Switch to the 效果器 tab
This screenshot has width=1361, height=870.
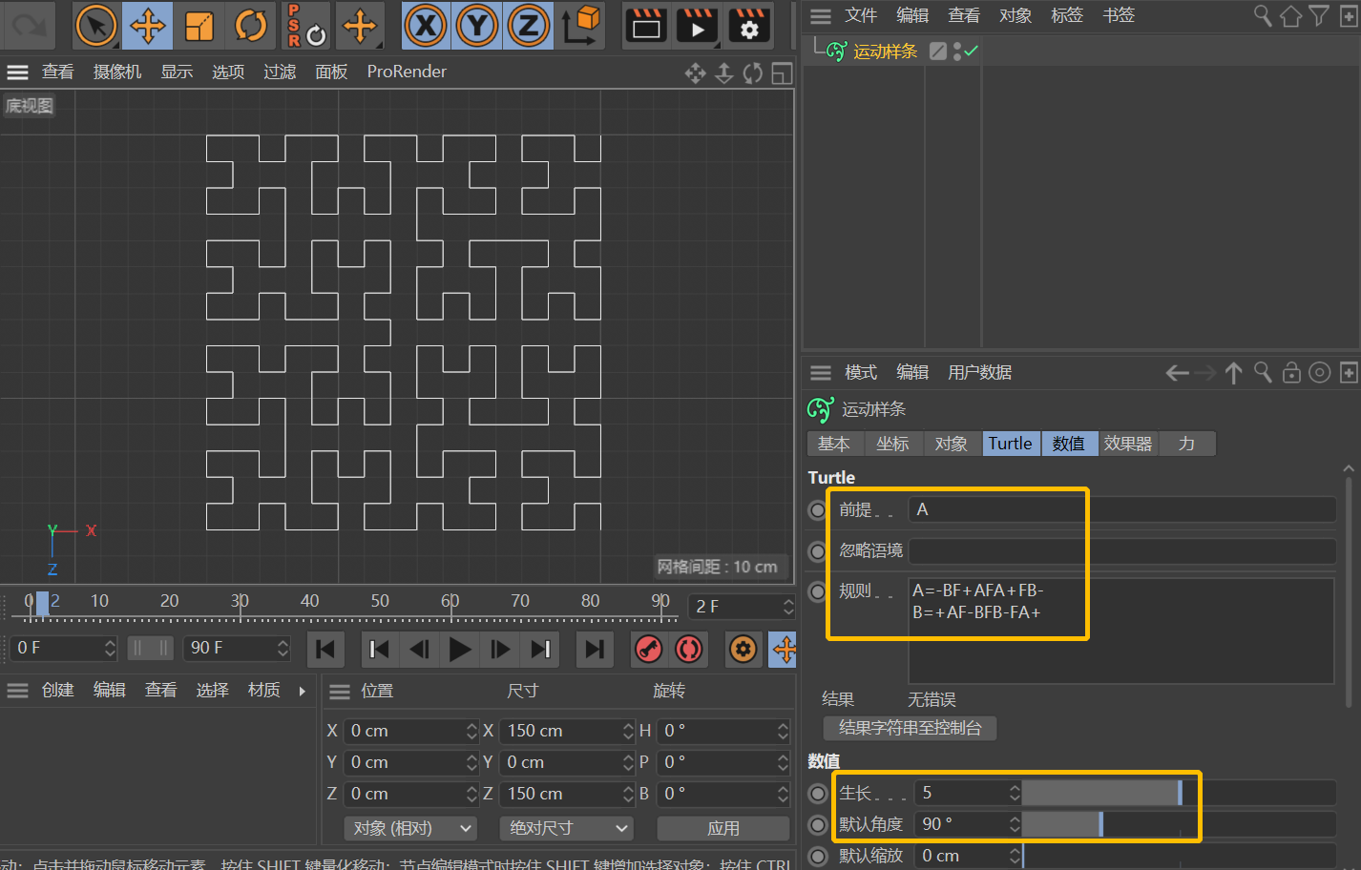(1127, 444)
